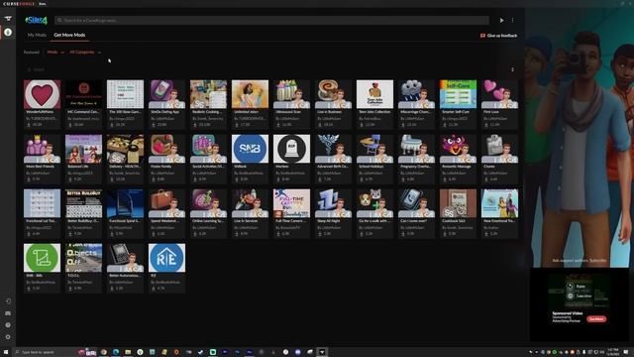Open the Teen Jobs Collection mod thumbnail
Image resolution: width=634 pixels, height=357 pixels.
374,94
